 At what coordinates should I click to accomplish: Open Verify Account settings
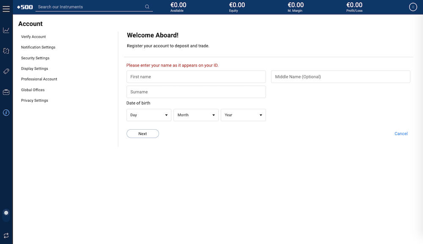pyautogui.click(x=33, y=37)
